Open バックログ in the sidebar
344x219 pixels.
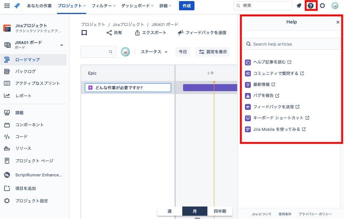[x=34, y=71]
